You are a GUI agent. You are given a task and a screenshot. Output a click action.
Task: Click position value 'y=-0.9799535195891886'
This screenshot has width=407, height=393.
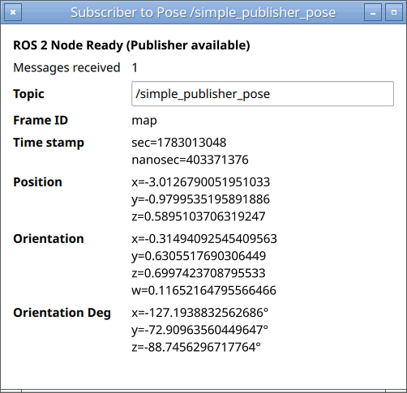point(200,199)
